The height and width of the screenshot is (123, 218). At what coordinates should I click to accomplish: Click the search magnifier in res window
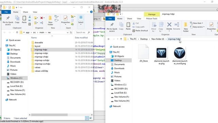coord(89,32)
